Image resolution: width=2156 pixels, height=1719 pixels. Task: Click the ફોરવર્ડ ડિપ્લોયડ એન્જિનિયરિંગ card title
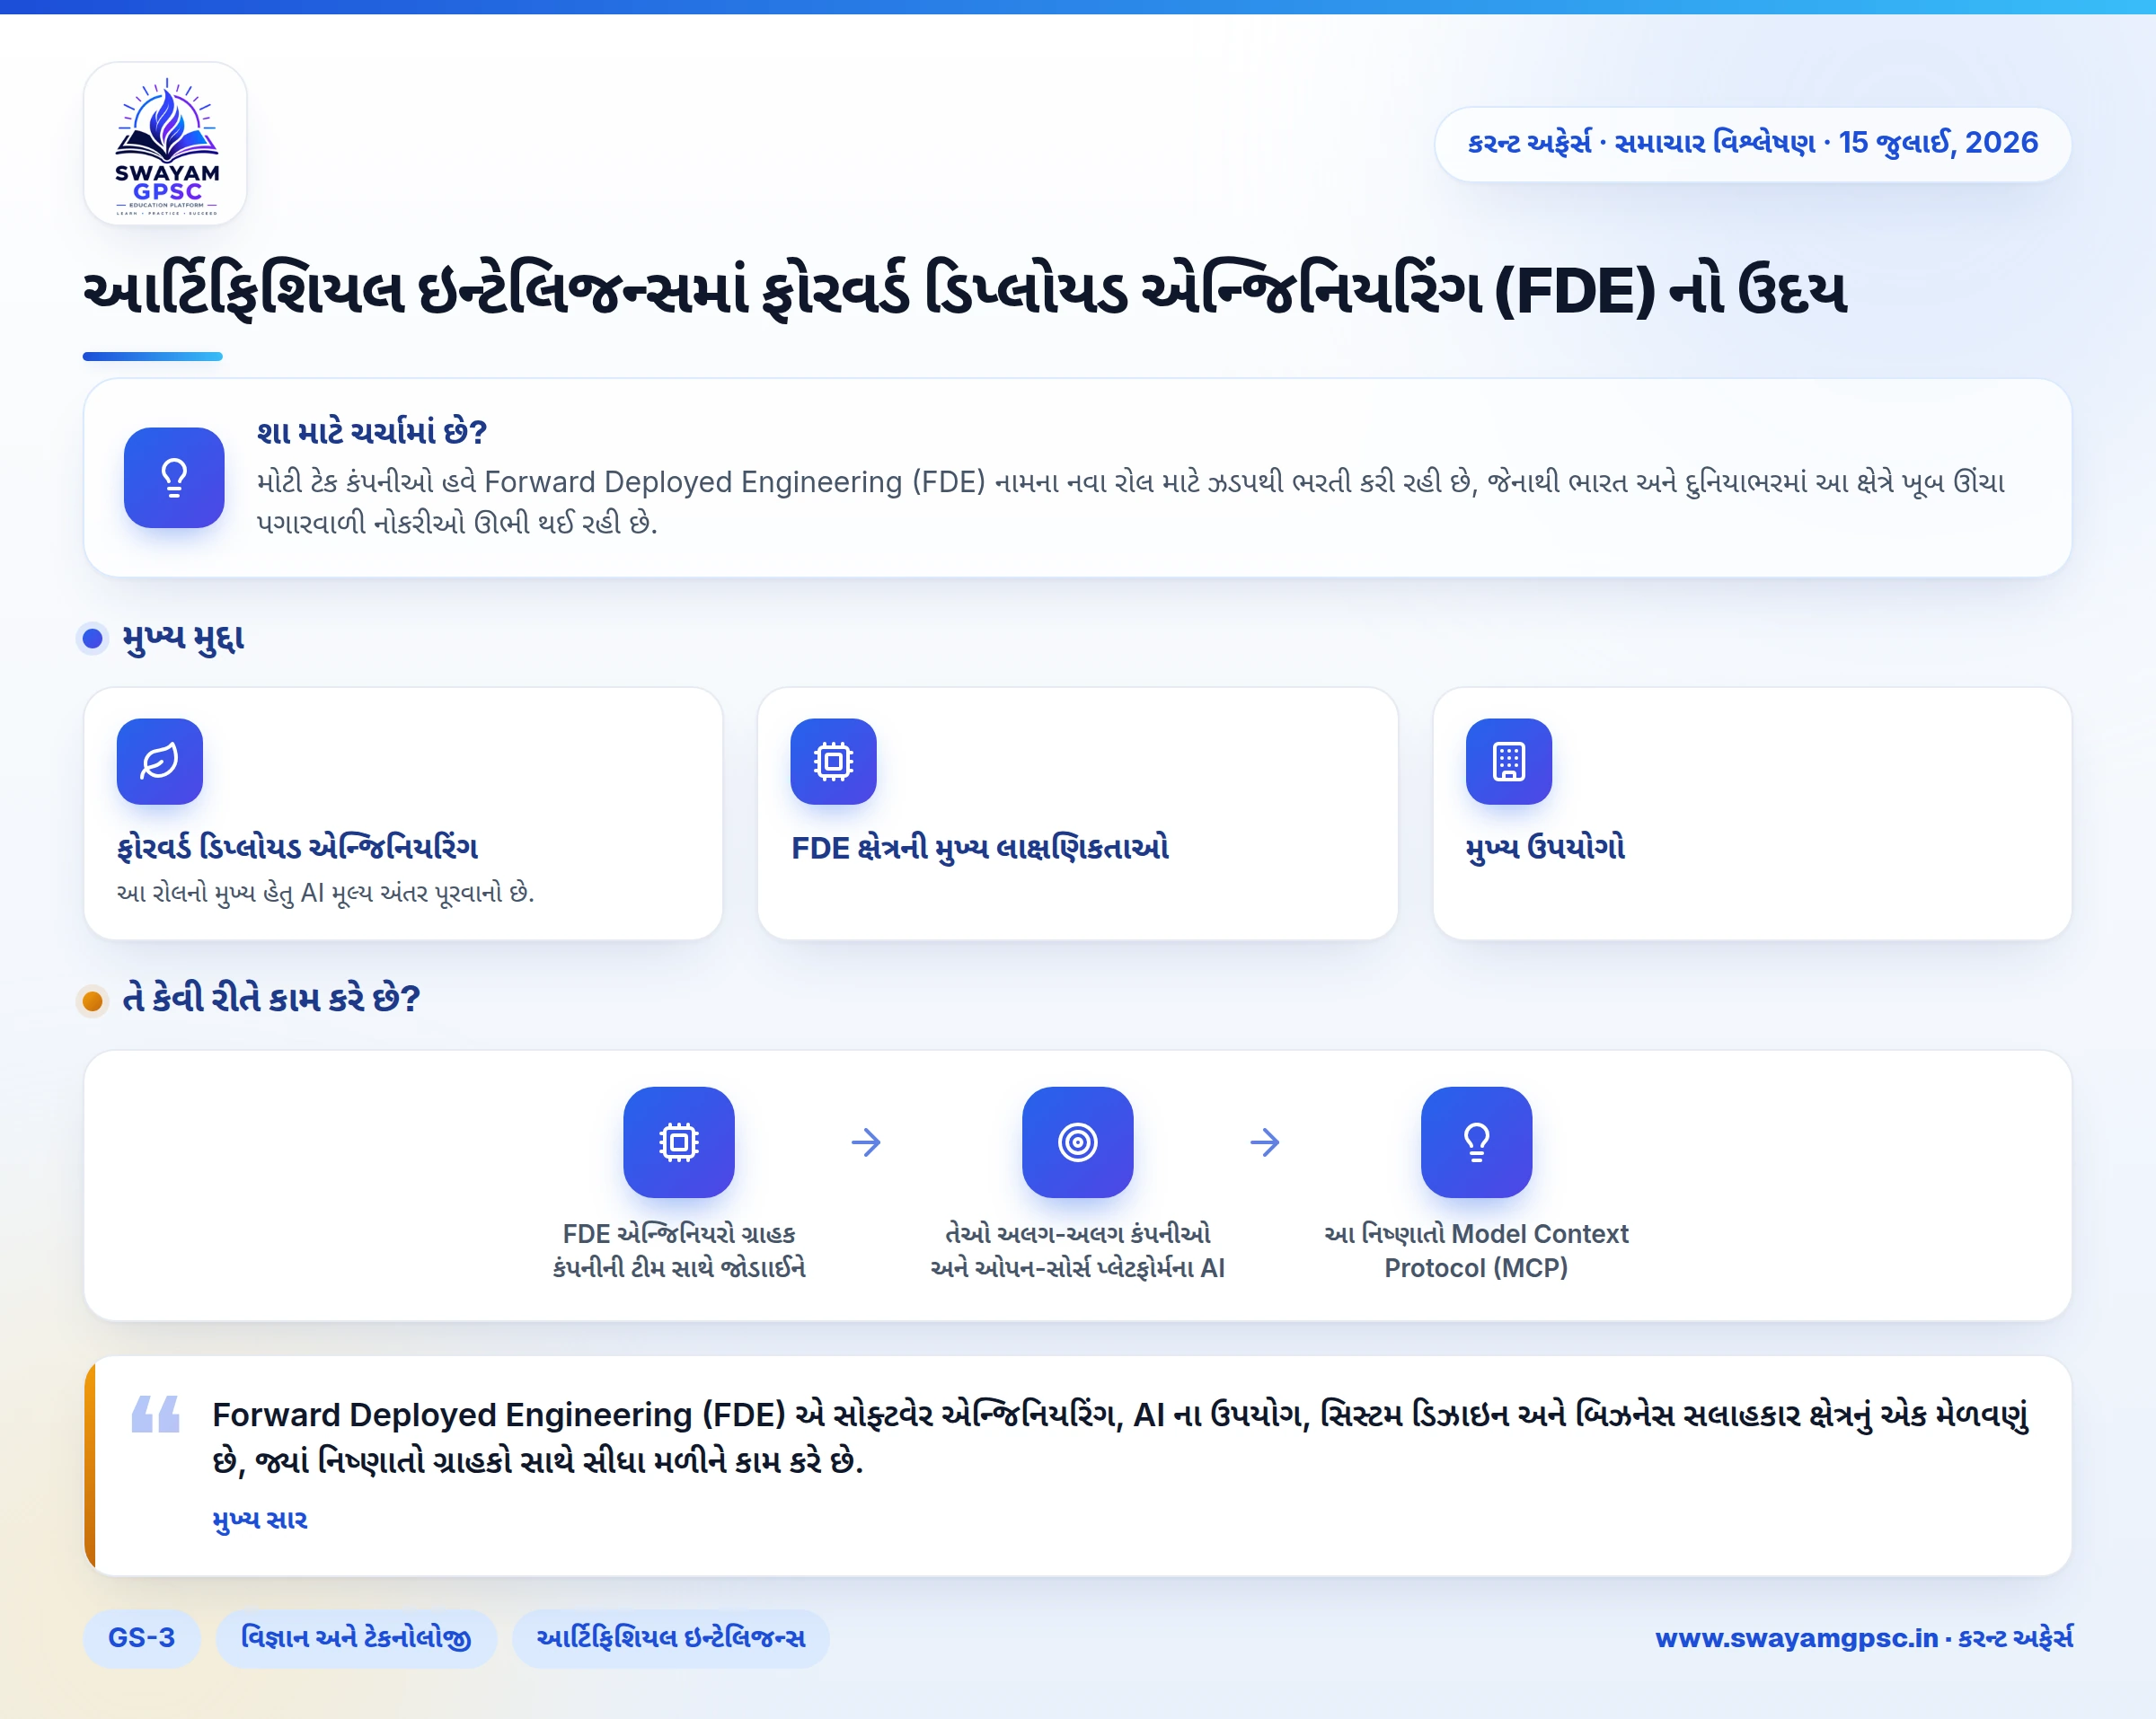click(x=297, y=848)
